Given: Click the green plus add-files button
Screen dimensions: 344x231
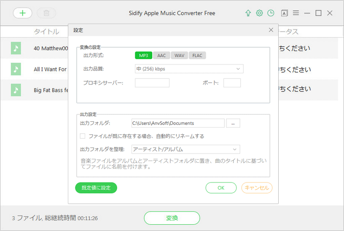Looking at the screenshot, I should coord(23,13).
